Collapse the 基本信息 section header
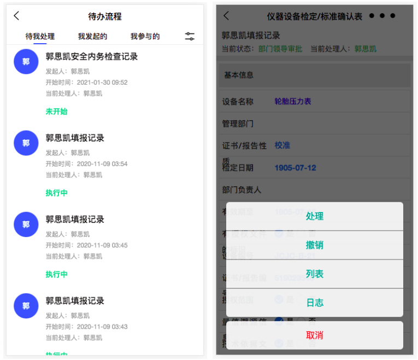418x360 pixels. pos(315,75)
